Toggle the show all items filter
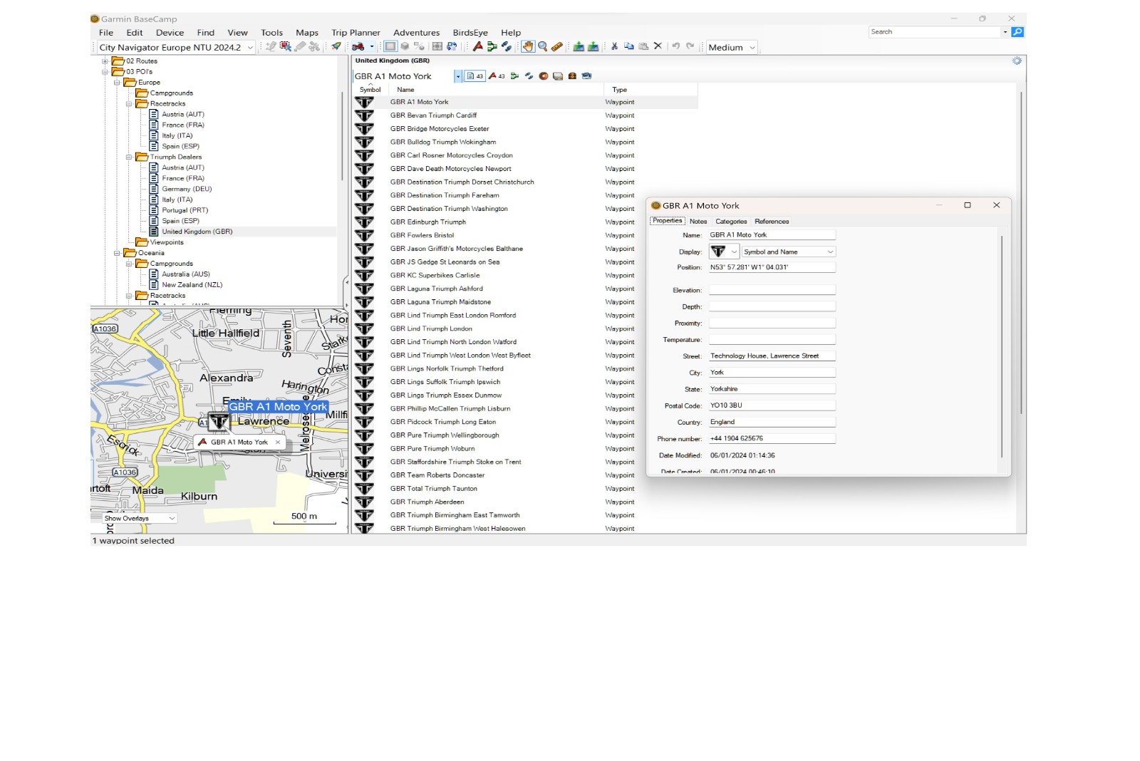The width and height of the screenshot is (1140, 761). 475,76
